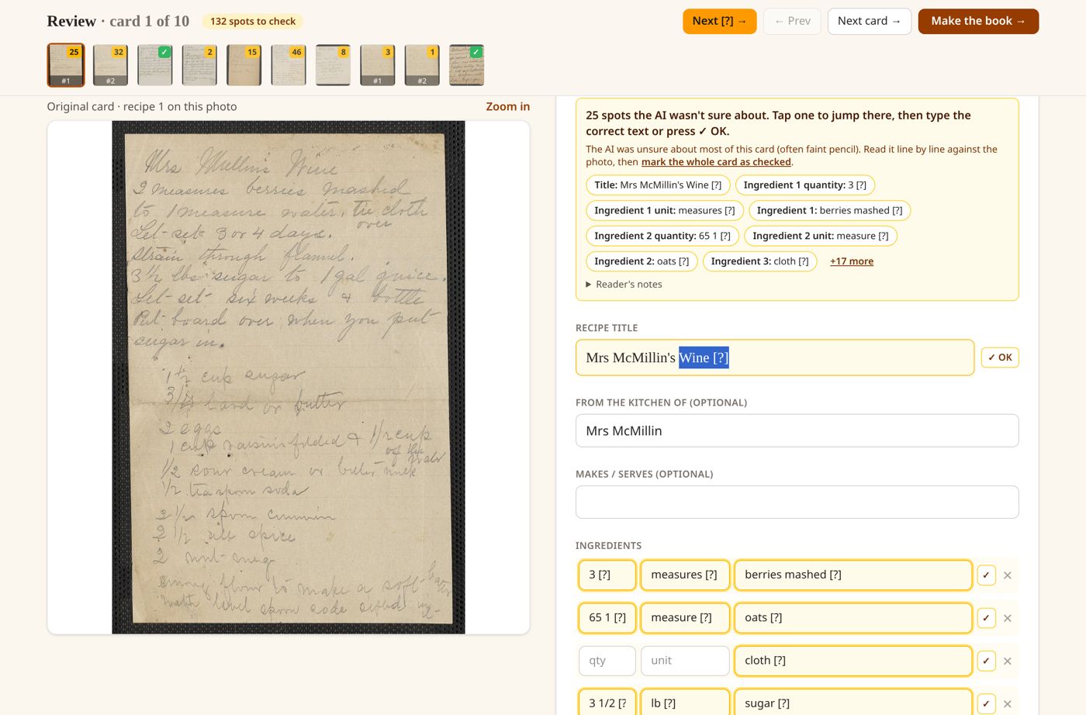Screen dimensions: 1086x715
Task: Click the handwritten recipe card photo
Action: [289, 377]
